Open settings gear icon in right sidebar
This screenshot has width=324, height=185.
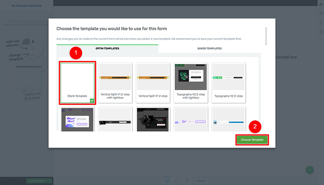[x=321, y=32]
